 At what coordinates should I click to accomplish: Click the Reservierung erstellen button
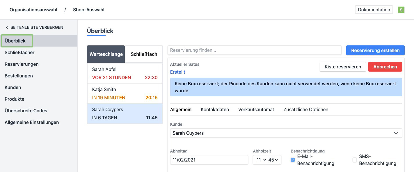pyautogui.click(x=375, y=50)
